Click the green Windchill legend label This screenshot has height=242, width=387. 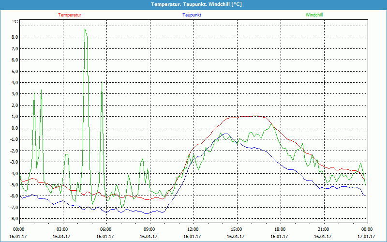(x=314, y=15)
